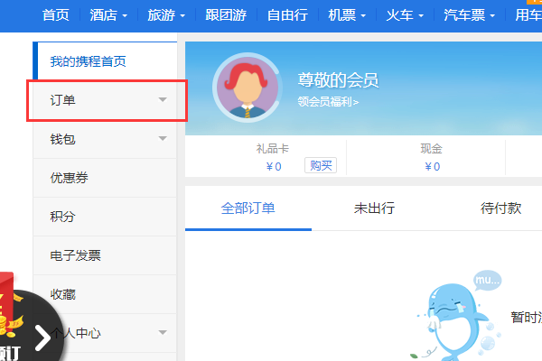Select 我的携程首页 in the sidebar
The image size is (542, 361).
point(105,61)
